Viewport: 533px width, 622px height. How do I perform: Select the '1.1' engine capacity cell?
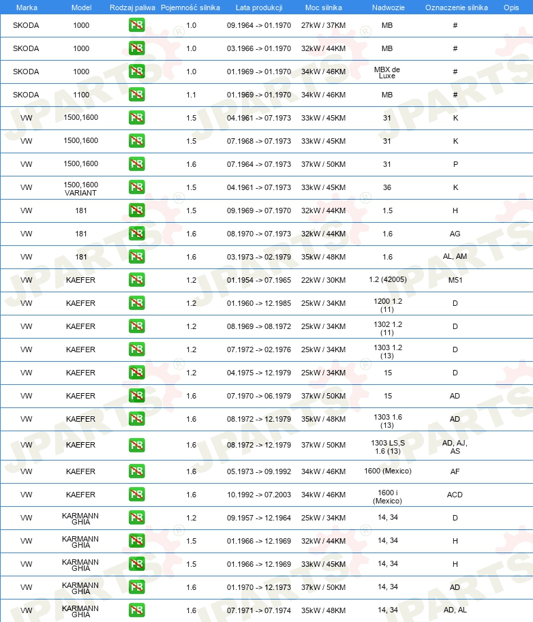[x=191, y=95]
